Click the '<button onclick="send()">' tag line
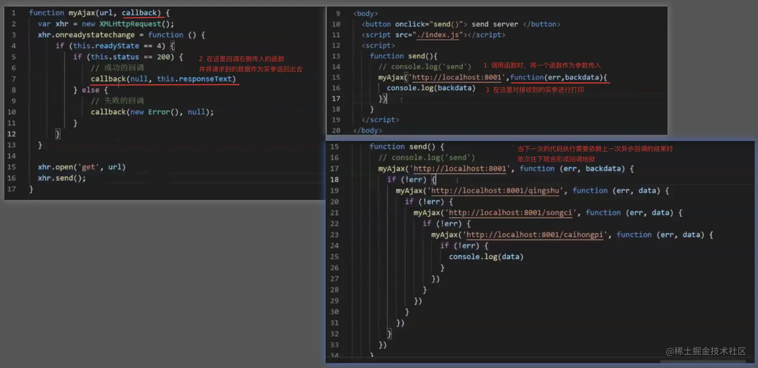 pos(461,24)
